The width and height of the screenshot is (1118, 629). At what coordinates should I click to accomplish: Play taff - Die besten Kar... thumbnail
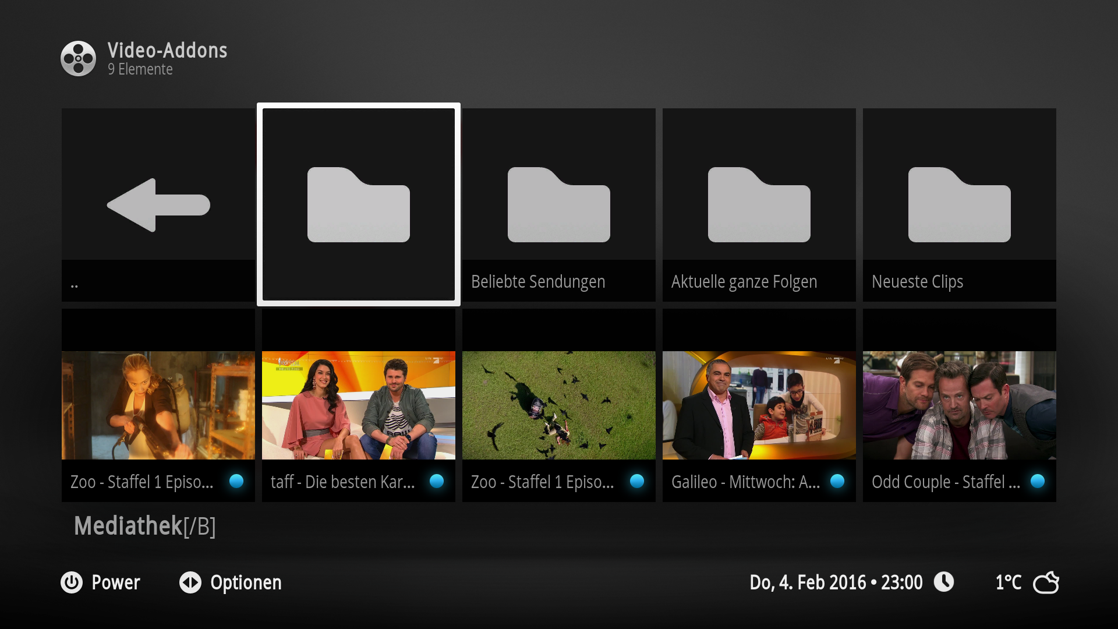pyautogui.click(x=359, y=405)
